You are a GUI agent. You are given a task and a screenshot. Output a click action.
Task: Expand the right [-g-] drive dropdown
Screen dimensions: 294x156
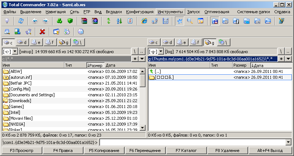point(161,51)
